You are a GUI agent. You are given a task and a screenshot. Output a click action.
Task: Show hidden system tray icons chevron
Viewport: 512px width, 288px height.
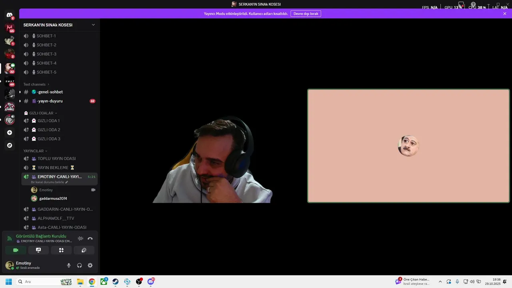(x=440, y=282)
